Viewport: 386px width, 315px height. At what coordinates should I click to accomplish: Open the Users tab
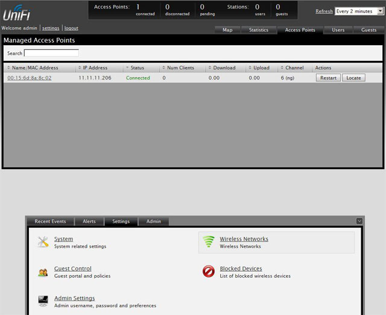click(338, 30)
